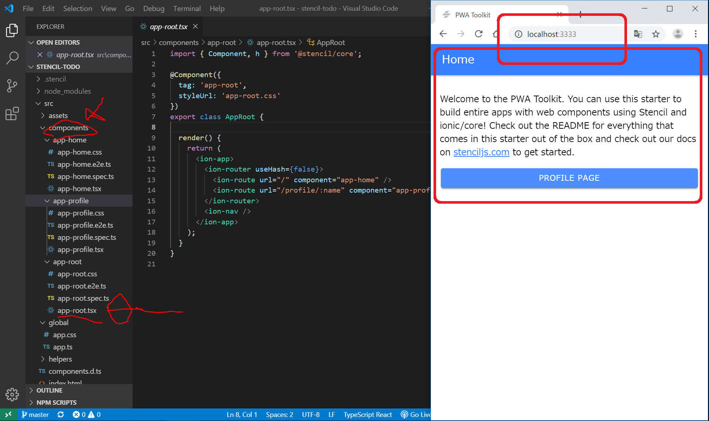Follow the stenciljs.com link
Viewport: 709px width, 421px height.
click(481, 152)
